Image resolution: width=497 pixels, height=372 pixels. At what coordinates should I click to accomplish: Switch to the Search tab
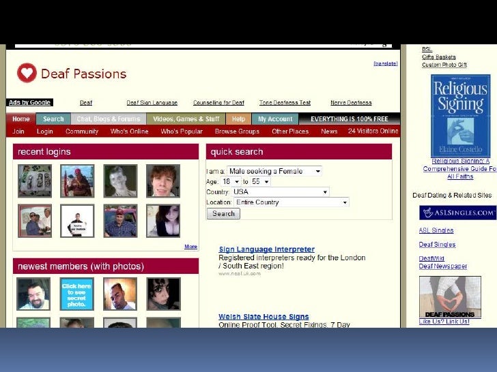[53, 119]
